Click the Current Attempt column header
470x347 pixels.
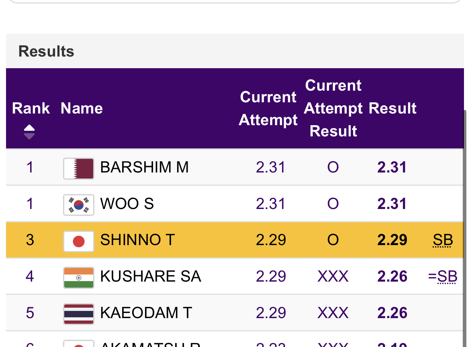(x=268, y=108)
